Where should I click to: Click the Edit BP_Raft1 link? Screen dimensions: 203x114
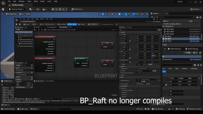point(194,41)
